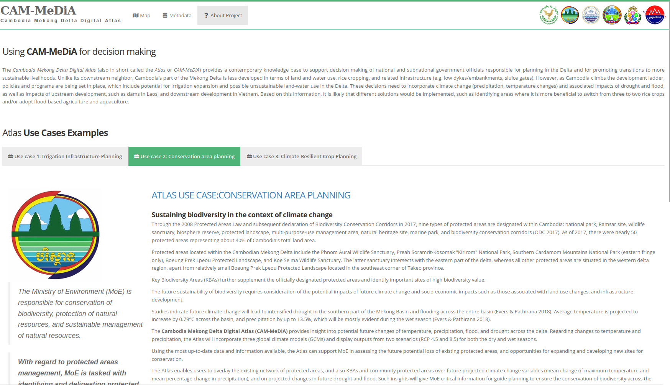The height and width of the screenshot is (385, 670).
Task: Click the map icon in the navigation bar
Action: point(135,15)
